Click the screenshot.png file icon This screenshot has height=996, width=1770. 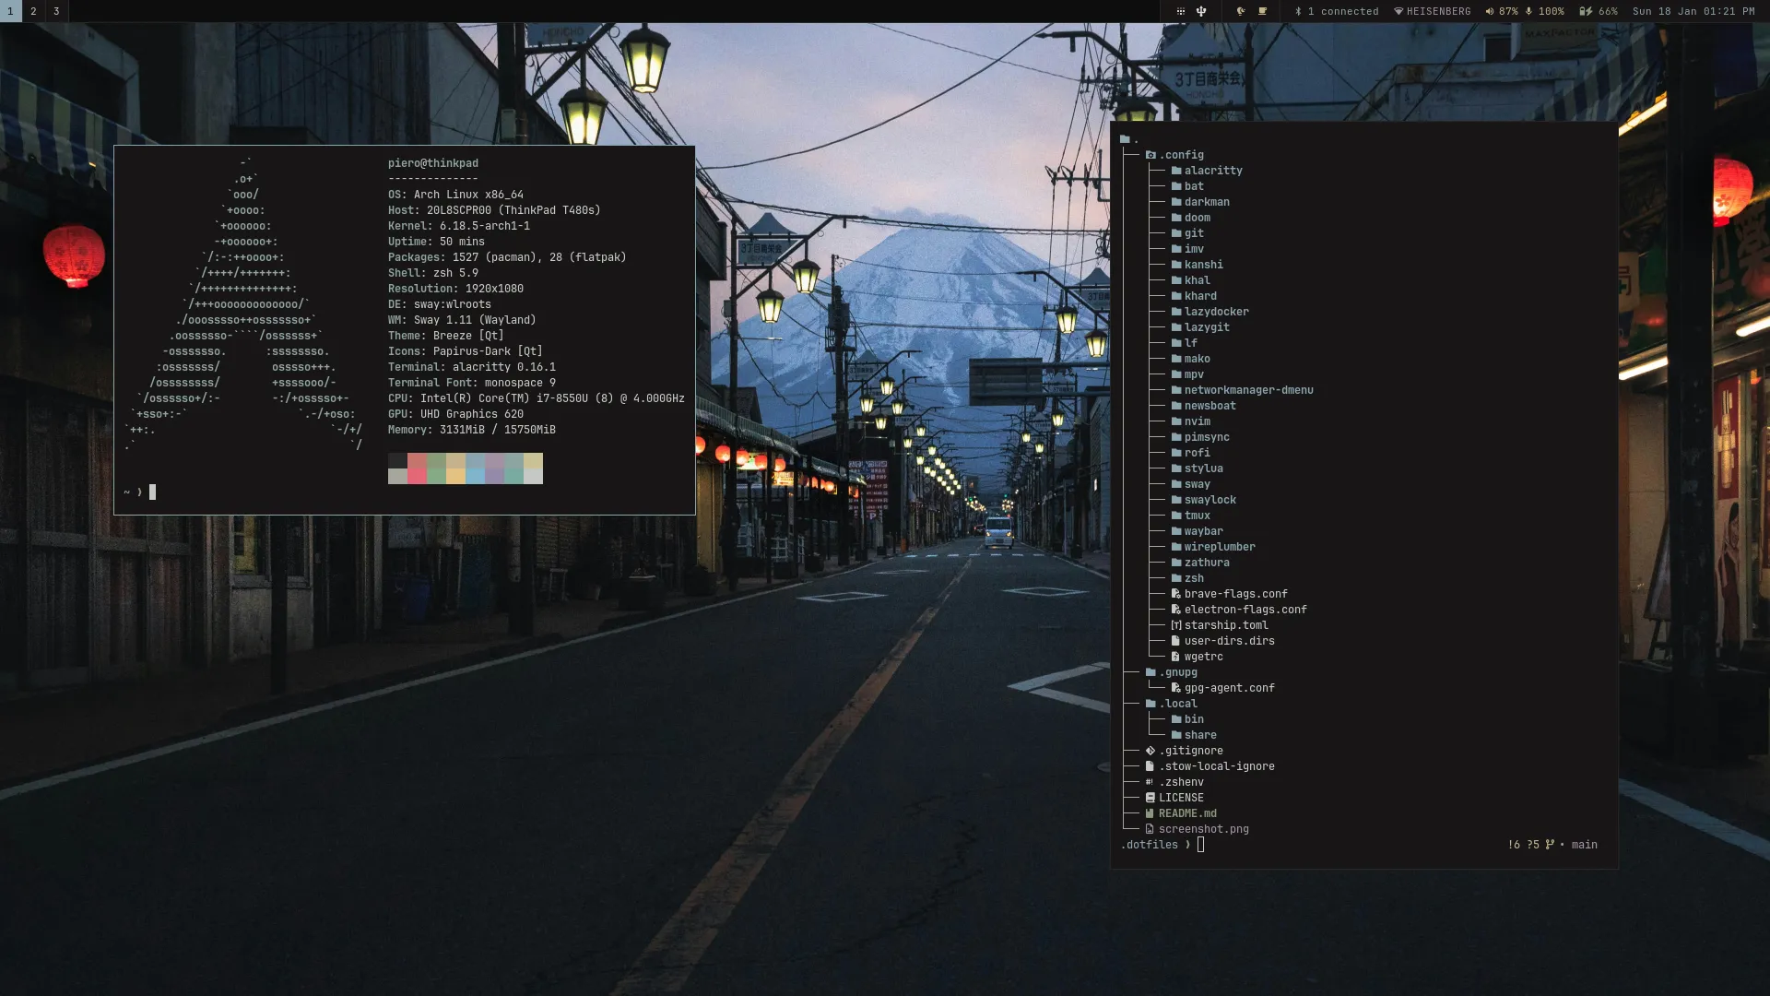(x=1151, y=829)
